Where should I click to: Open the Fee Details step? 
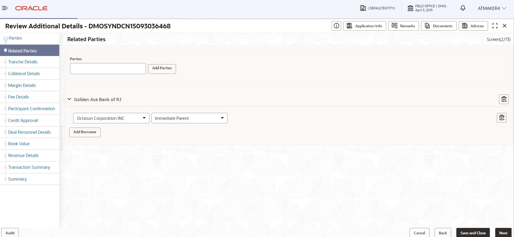19,97
